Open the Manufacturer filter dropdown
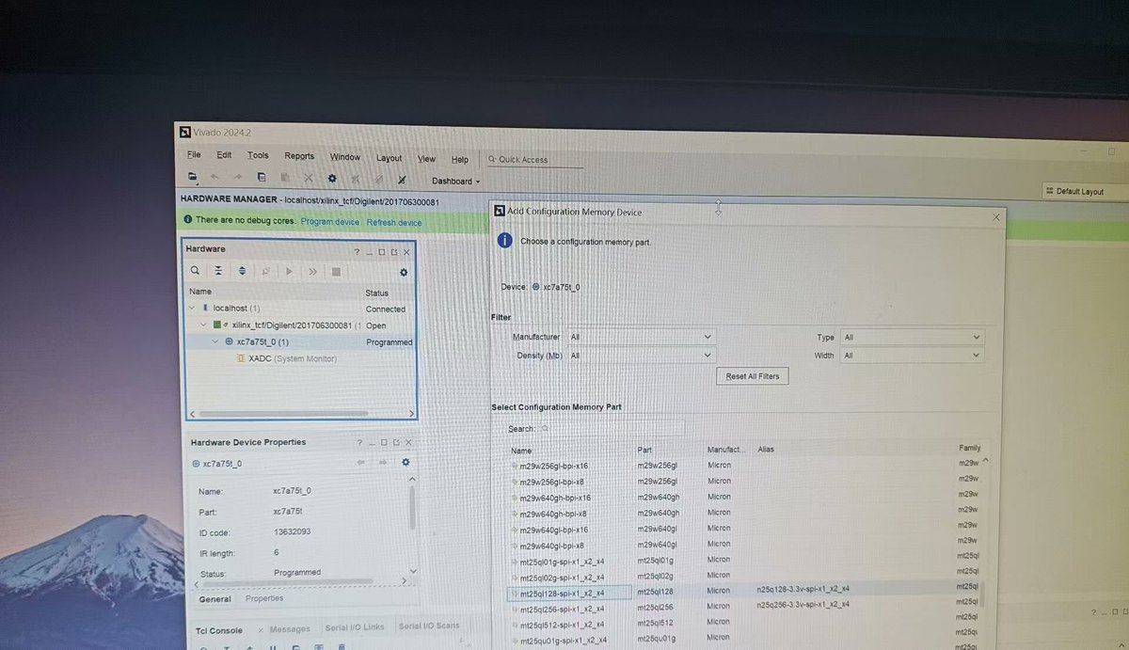This screenshot has width=1129, height=650. [x=641, y=336]
